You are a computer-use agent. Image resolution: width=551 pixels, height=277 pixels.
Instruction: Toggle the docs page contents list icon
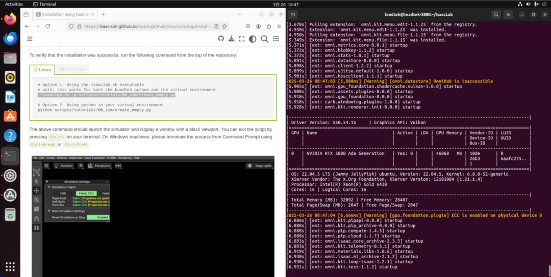276,39
